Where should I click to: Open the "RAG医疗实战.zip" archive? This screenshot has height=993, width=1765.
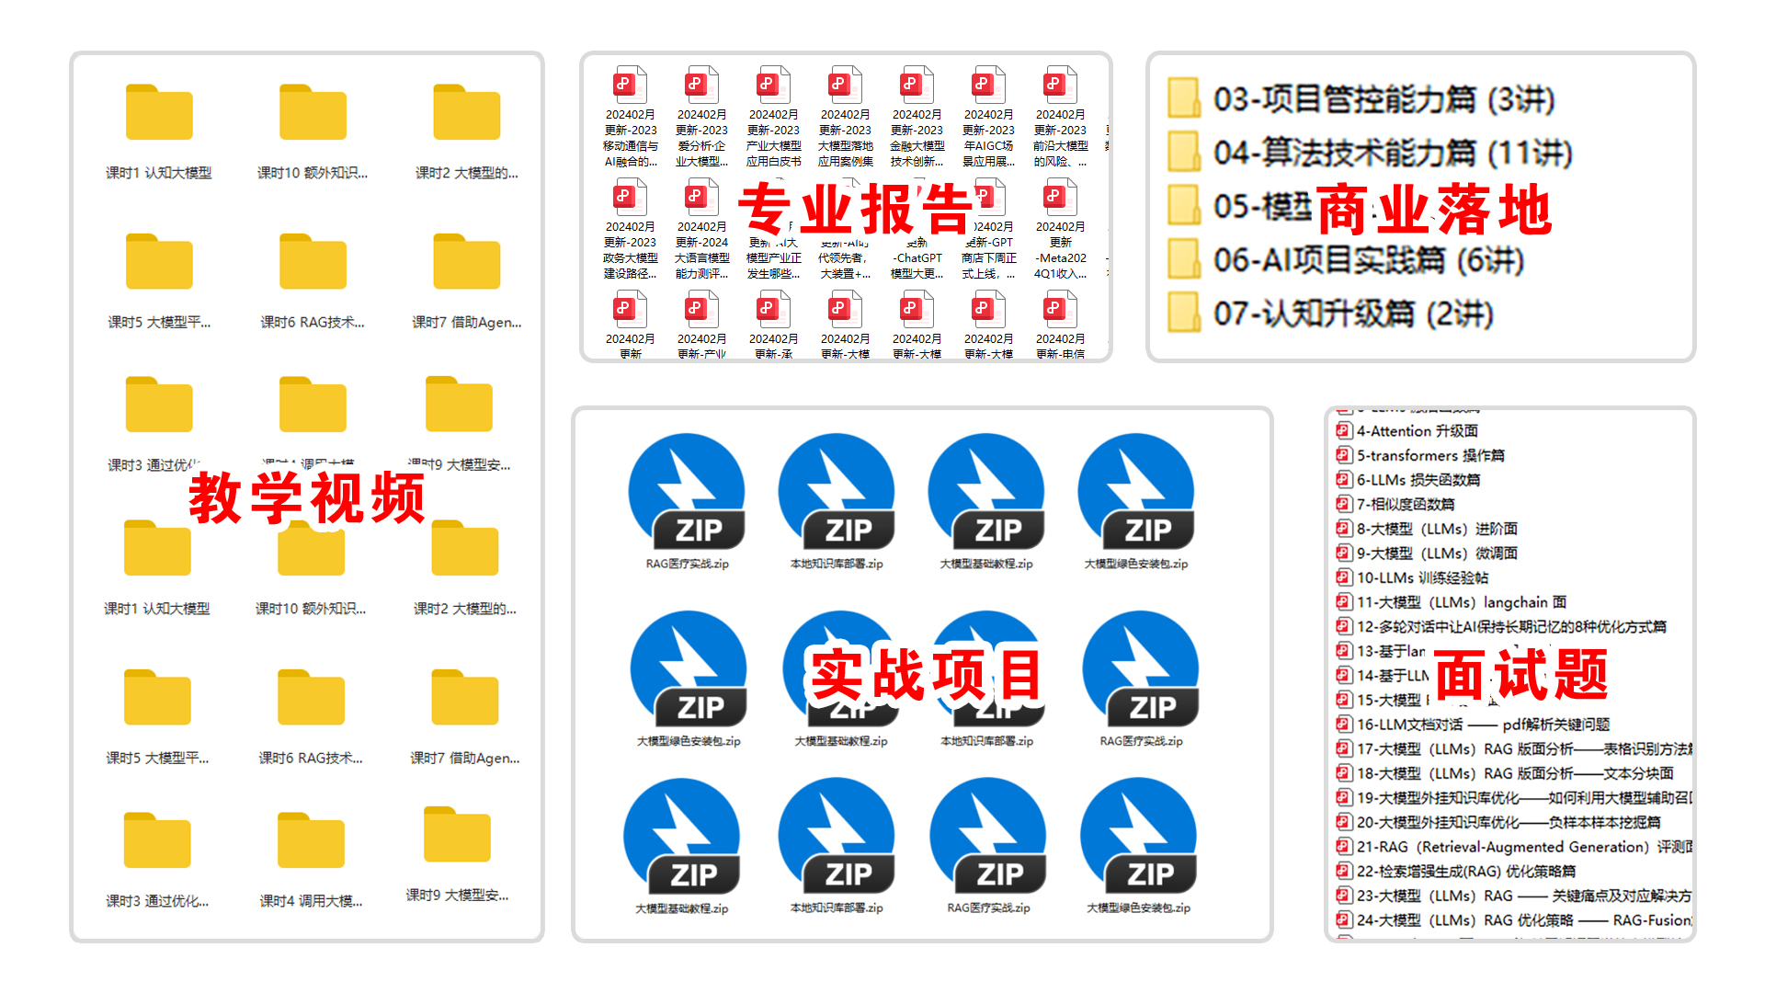tap(687, 495)
